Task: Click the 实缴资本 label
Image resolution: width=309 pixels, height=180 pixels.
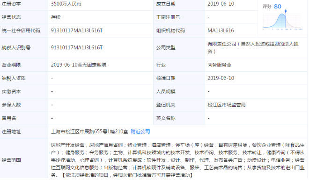Action: 11,91
